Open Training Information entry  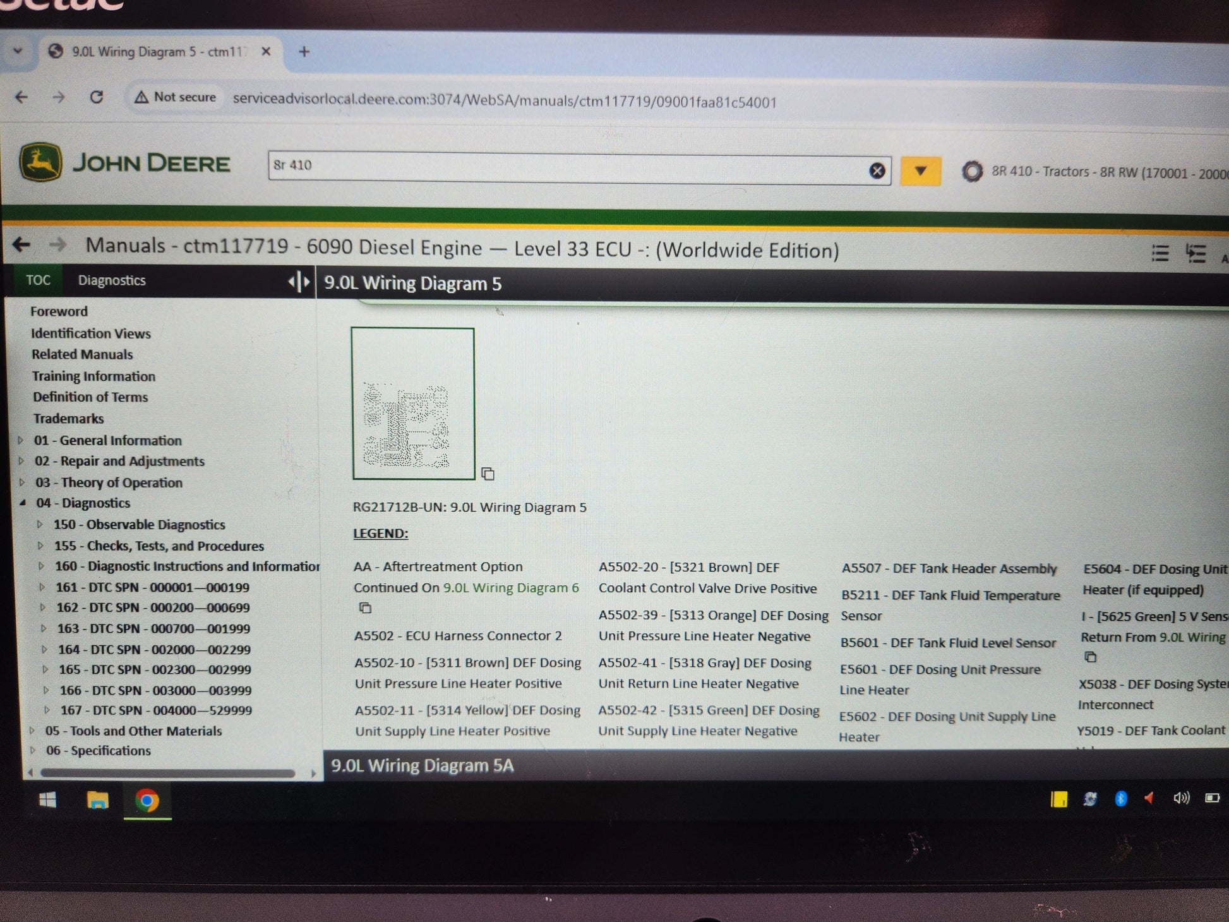[93, 376]
